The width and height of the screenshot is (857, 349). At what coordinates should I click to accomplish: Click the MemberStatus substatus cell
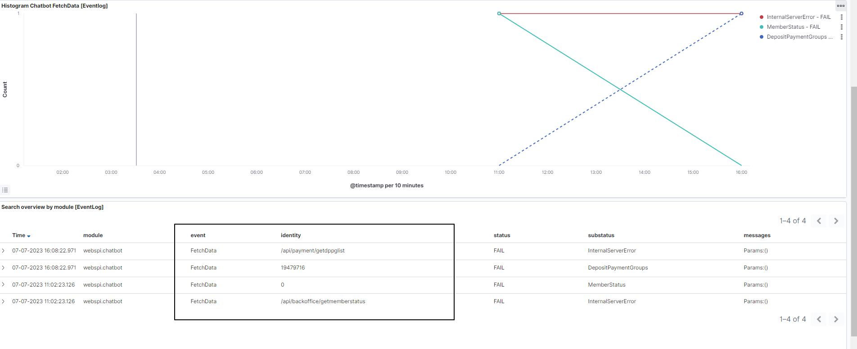pos(606,285)
